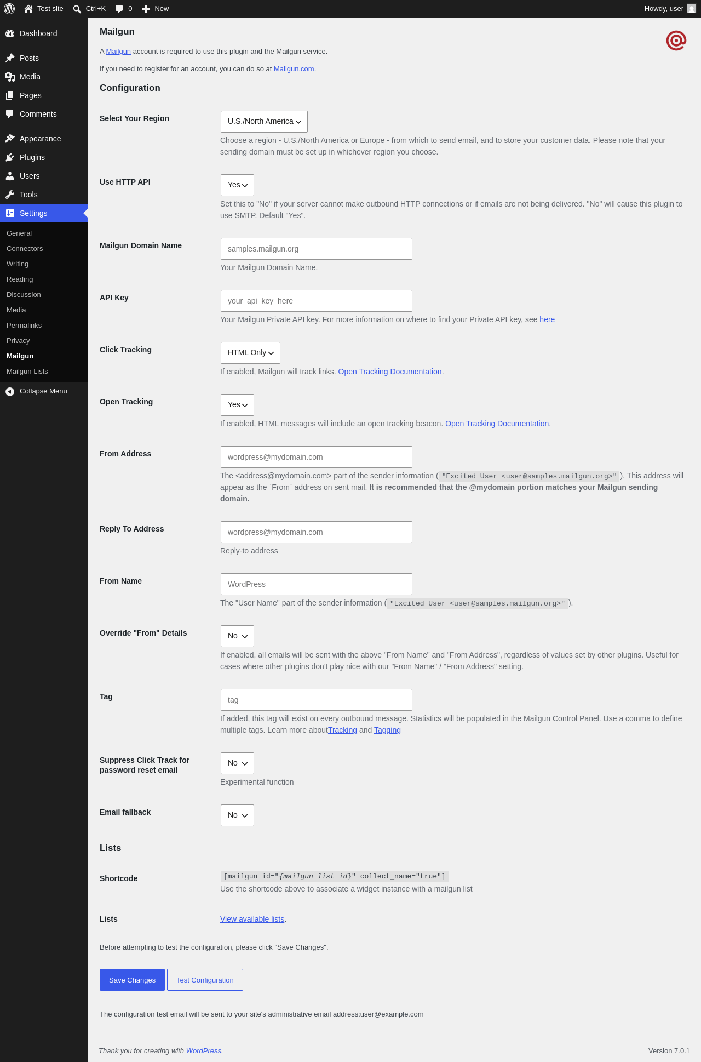Image resolution: width=701 pixels, height=1062 pixels.
Task: Open Mailgun Lists settings submenu
Action: tap(27, 372)
